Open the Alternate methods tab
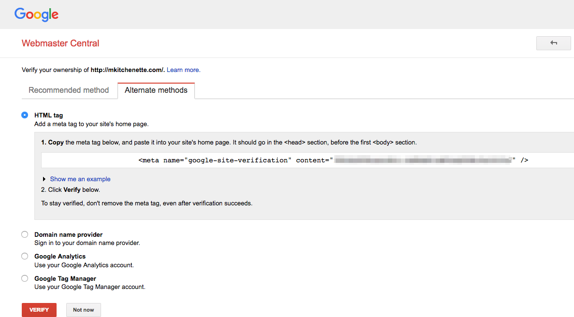Image resolution: width=574 pixels, height=317 pixels. (156, 90)
